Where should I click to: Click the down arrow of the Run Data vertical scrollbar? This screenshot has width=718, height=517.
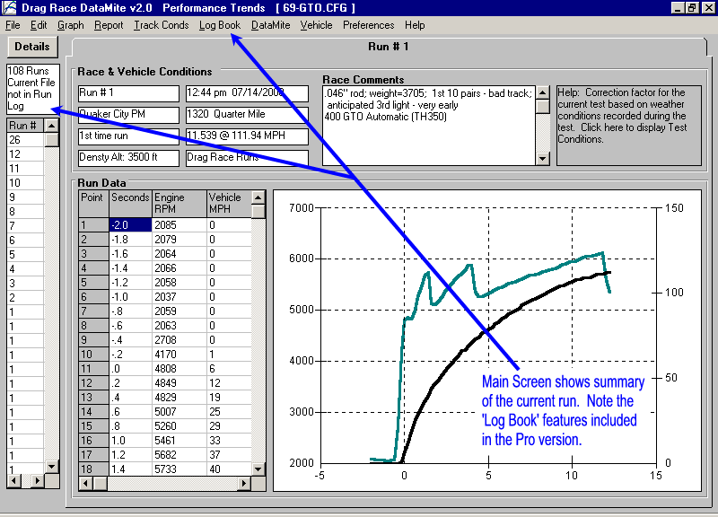tap(258, 468)
